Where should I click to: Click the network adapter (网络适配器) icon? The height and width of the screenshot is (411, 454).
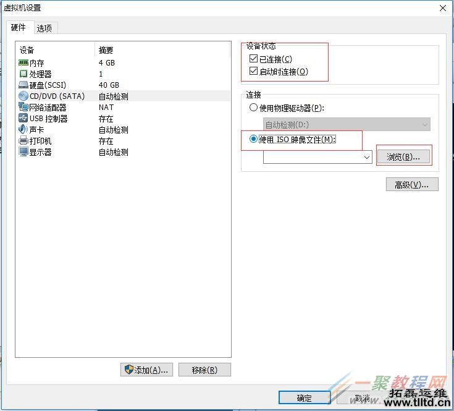23,107
